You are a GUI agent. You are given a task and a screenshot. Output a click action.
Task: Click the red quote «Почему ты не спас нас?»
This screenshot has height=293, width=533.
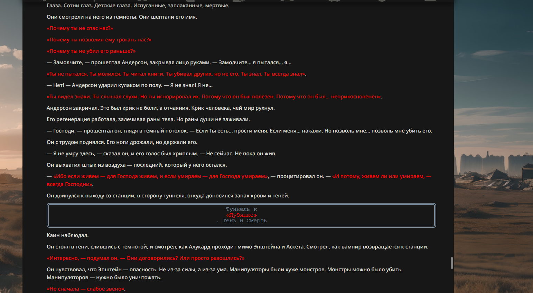[80, 28]
